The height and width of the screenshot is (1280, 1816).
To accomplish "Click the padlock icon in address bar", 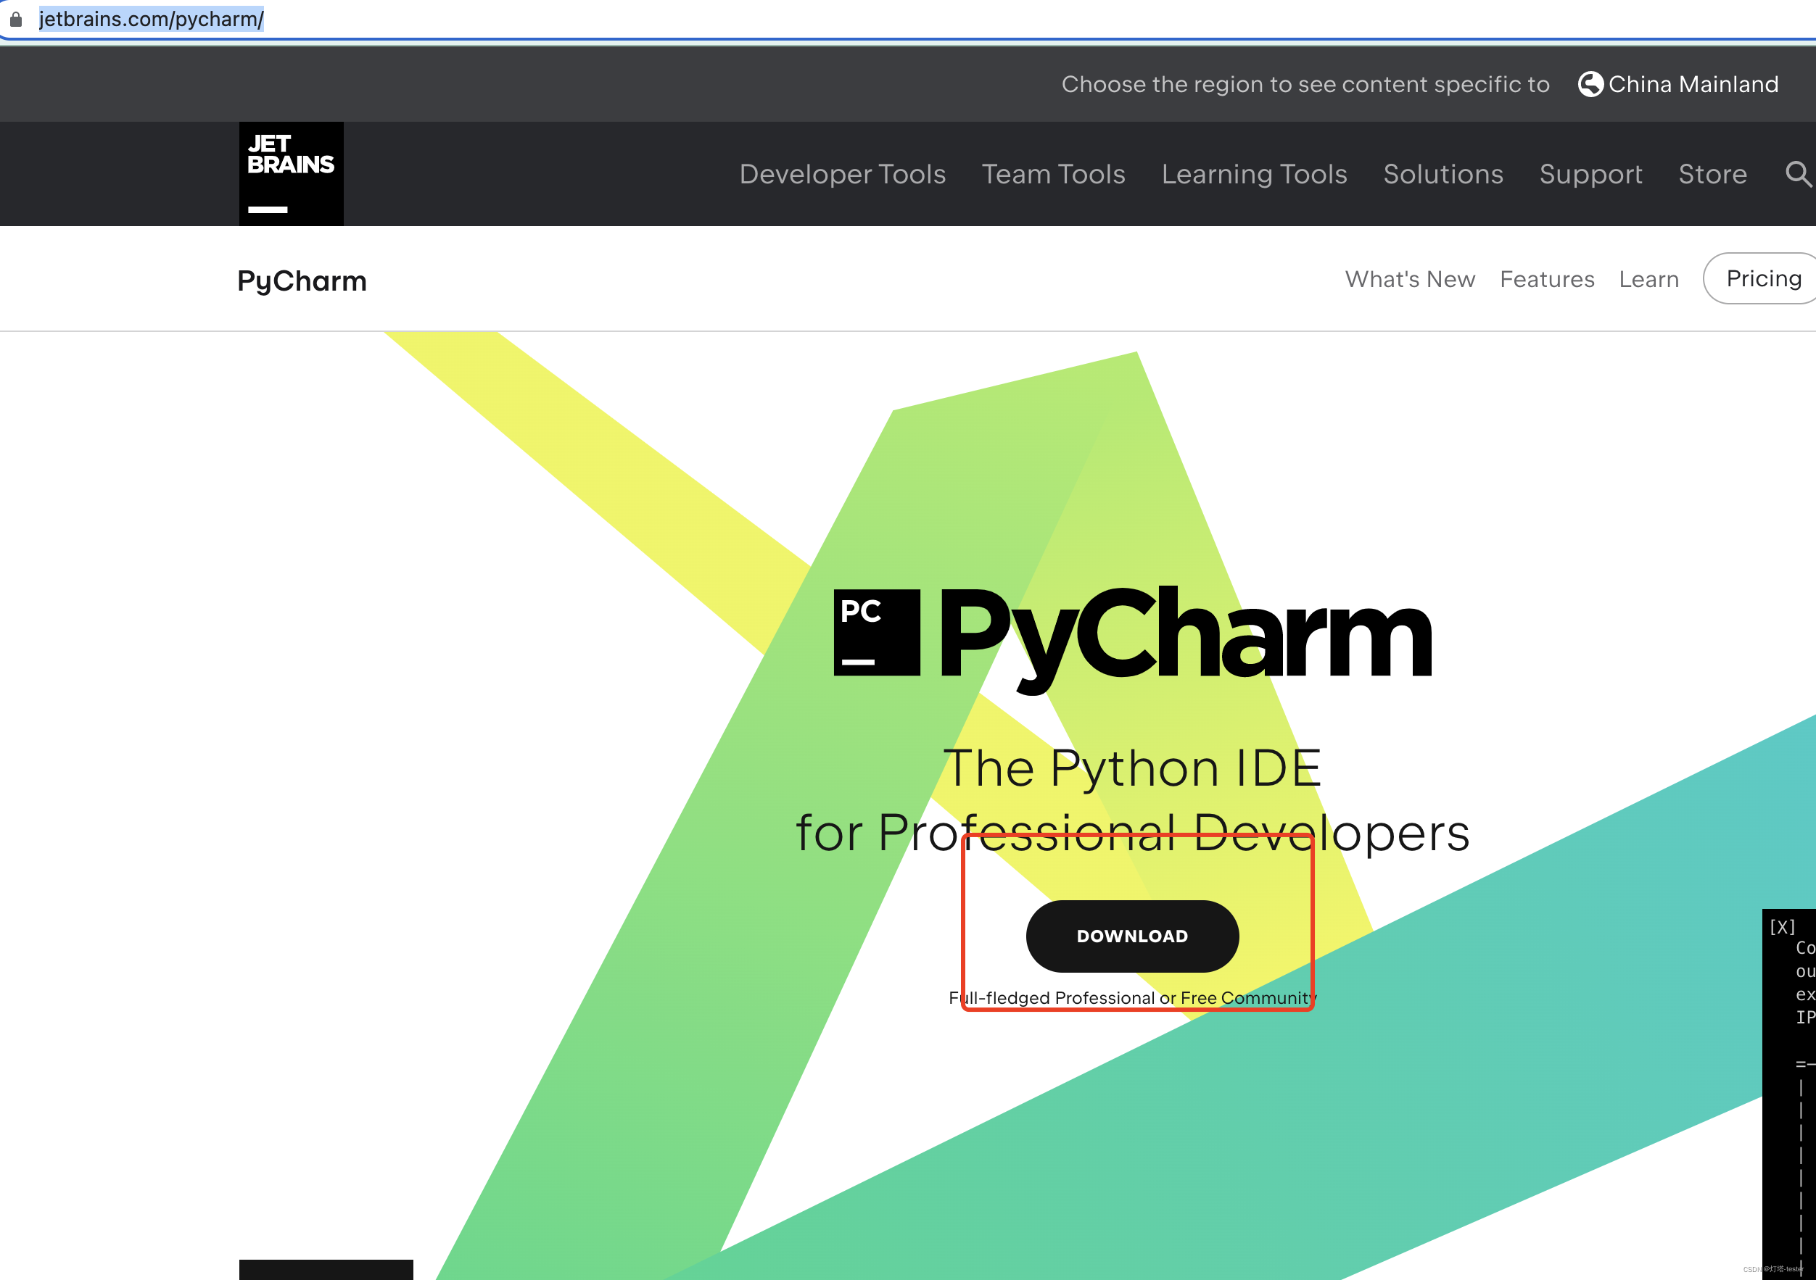I will coord(16,19).
